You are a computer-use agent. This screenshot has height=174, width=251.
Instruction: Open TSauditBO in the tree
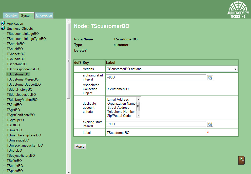pos(15,49)
